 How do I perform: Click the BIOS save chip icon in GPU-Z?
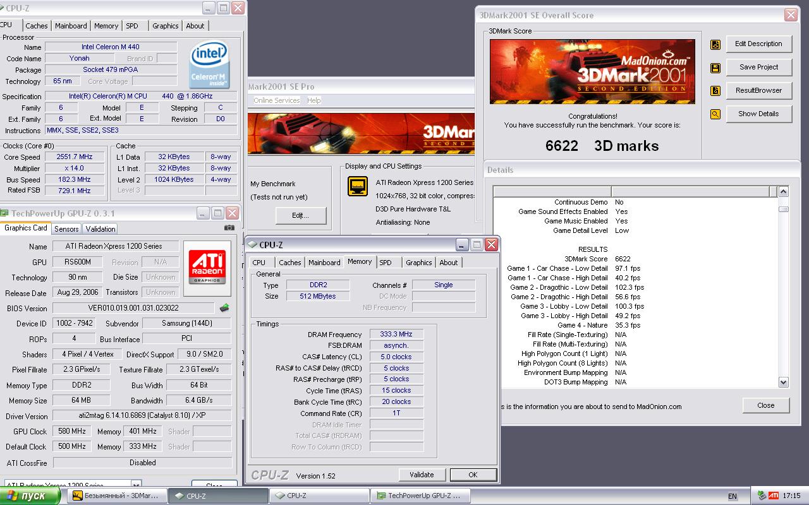click(x=224, y=308)
